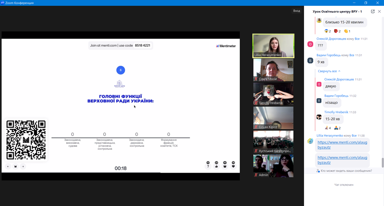Toggle the shocked face emoji reaction
This screenshot has width=384, height=206.
coord(327,31)
